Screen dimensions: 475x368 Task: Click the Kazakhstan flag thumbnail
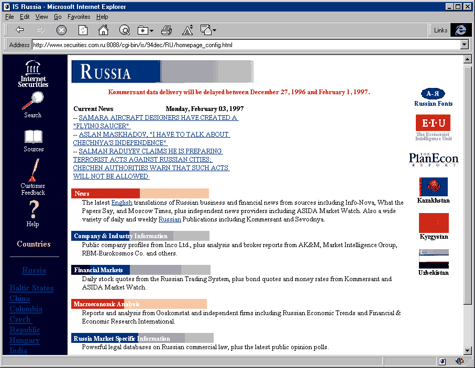pos(433,187)
